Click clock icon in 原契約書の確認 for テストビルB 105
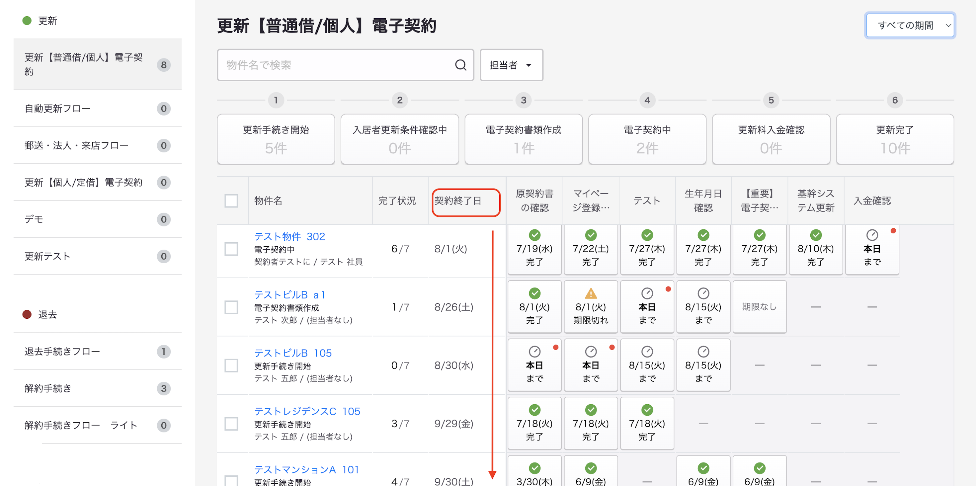Screen dimensions: 976x486 tap(534, 352)
